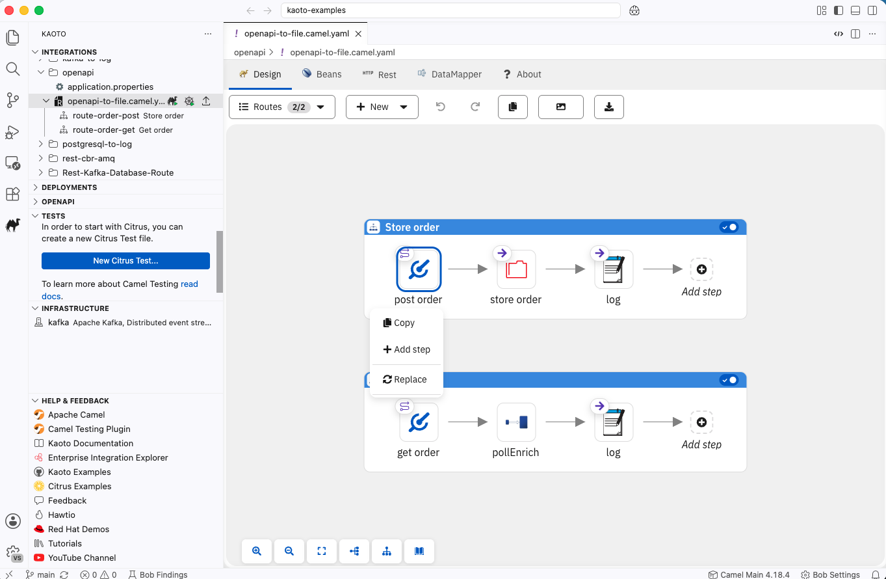
Task: Choose Copy from context menu
Action: (406, 323)
